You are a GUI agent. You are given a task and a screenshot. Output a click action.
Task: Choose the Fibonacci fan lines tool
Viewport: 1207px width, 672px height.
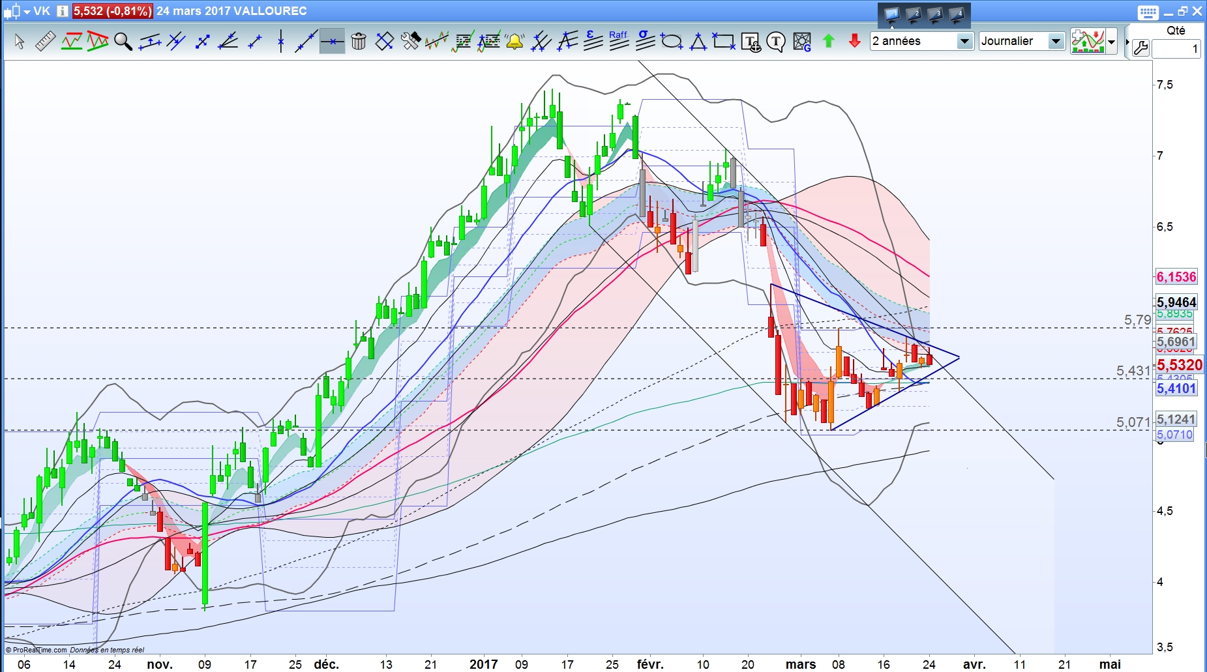pos(567,42)
